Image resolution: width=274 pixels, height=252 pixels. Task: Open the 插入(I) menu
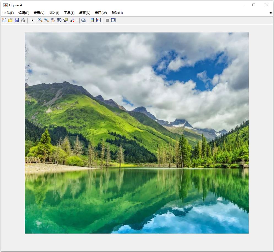(54, 13)
